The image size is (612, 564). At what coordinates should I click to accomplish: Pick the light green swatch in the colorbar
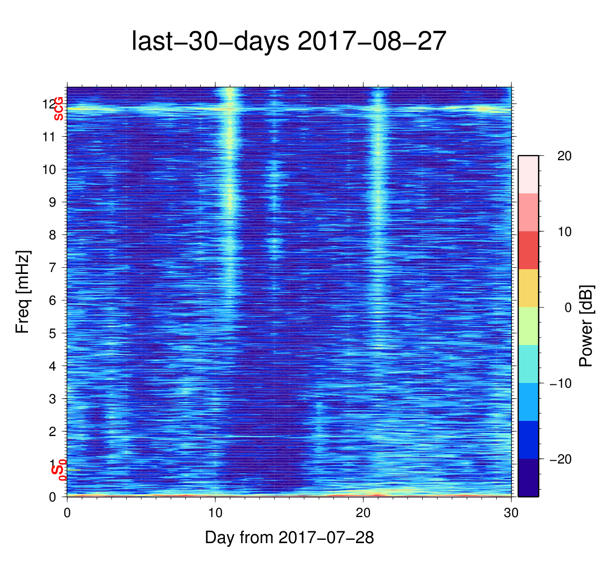point(528,326)
